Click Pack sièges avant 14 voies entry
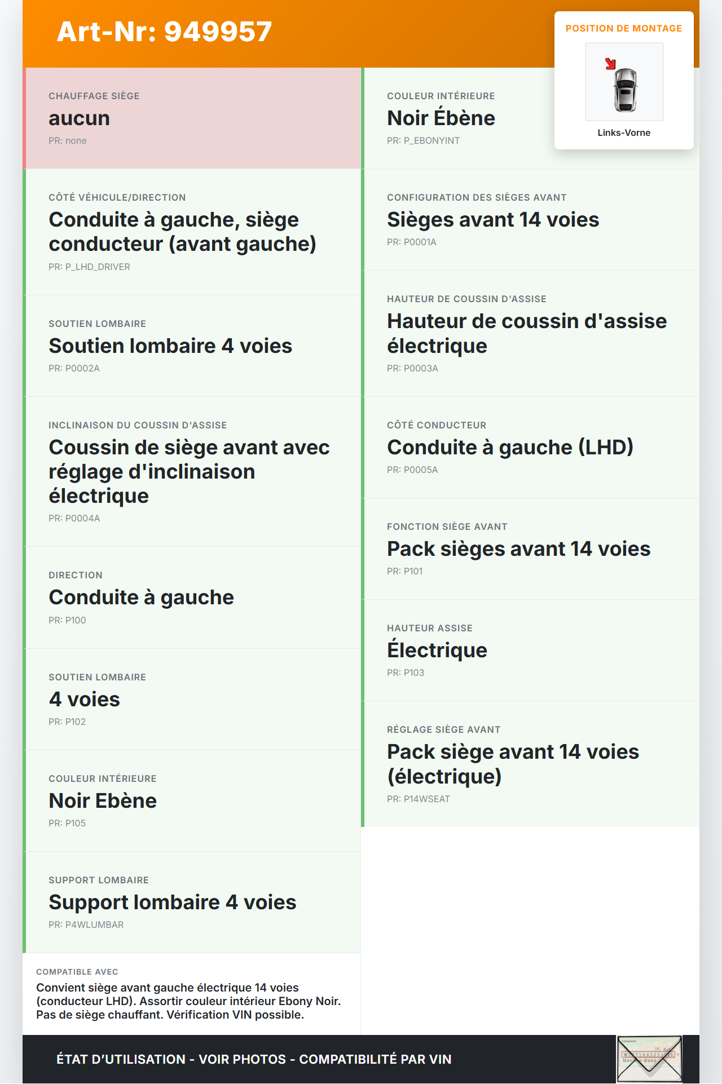Viewport: 722px width, 1084px height. pos(518,549)
